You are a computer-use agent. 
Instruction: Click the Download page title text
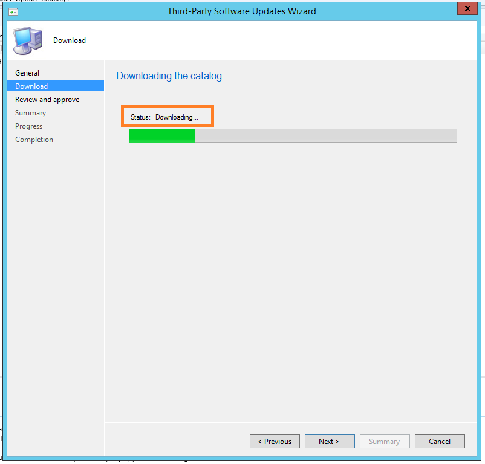[70, 40]
